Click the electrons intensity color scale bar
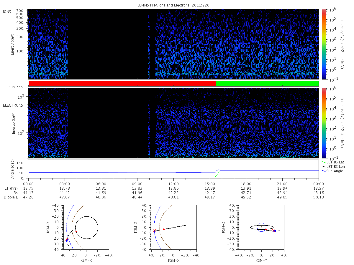Viewport: 354px width, 265px height. coord(324,123)
